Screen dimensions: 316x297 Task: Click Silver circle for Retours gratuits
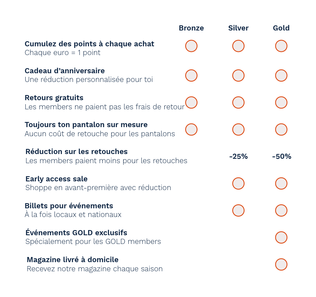coord(238,103)
